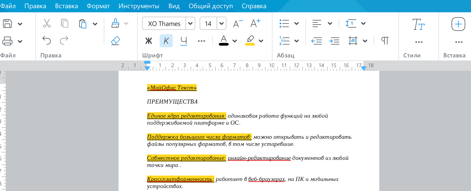The width and height of the screenshot is (471, 191).
Task: Expand the font size 14 dropdown
Action: point(222,23)
